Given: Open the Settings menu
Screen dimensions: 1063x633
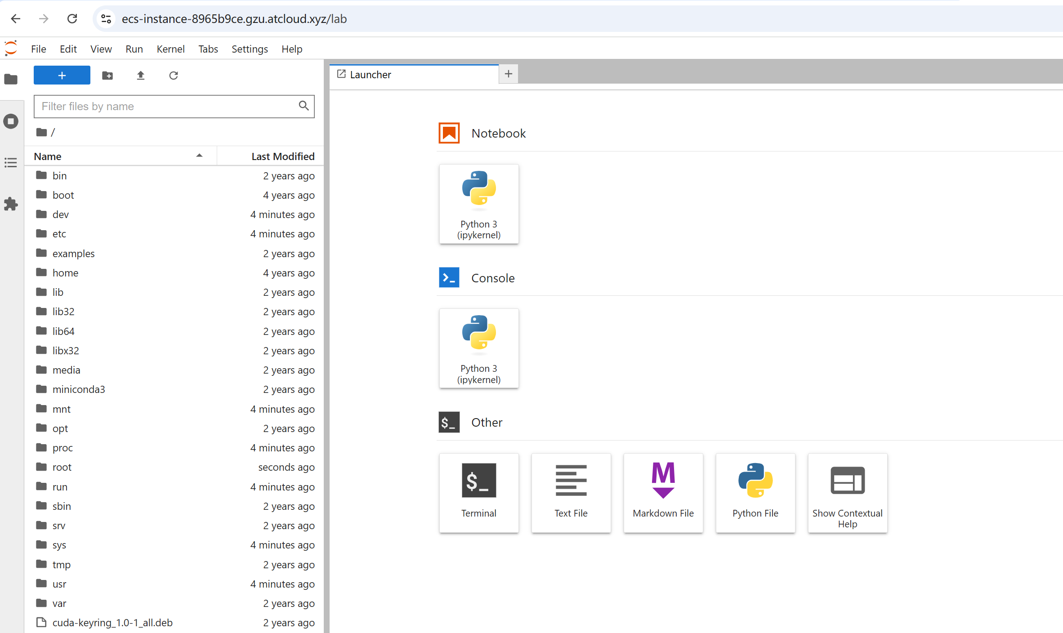Looking at the screenshot, I should (250, 49).
